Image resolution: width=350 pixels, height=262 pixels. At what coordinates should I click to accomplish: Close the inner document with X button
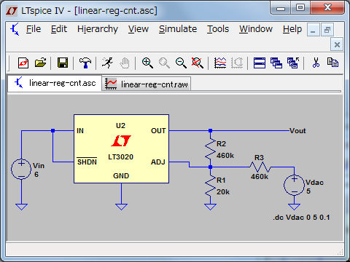coord(337,44)
